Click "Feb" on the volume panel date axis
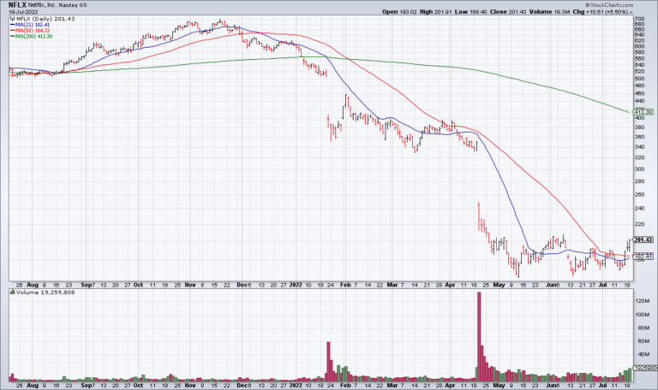Screen dimensions: 658x390 345,385
